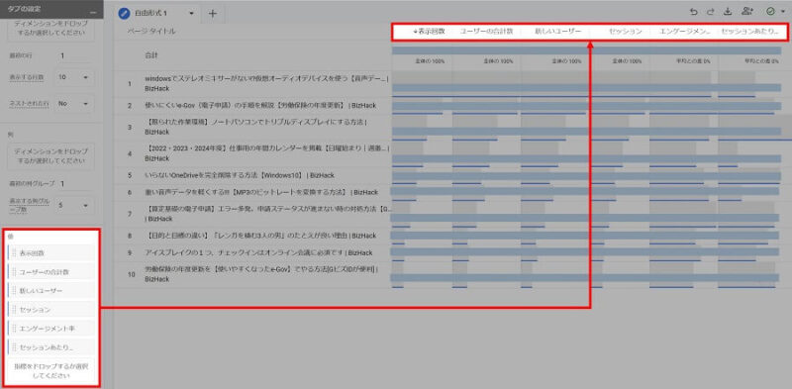Open the 表示する行数 dropdown showing 10
Image resolution: width=792 pixels, height=389 pixels.
[x=73, y=77]
